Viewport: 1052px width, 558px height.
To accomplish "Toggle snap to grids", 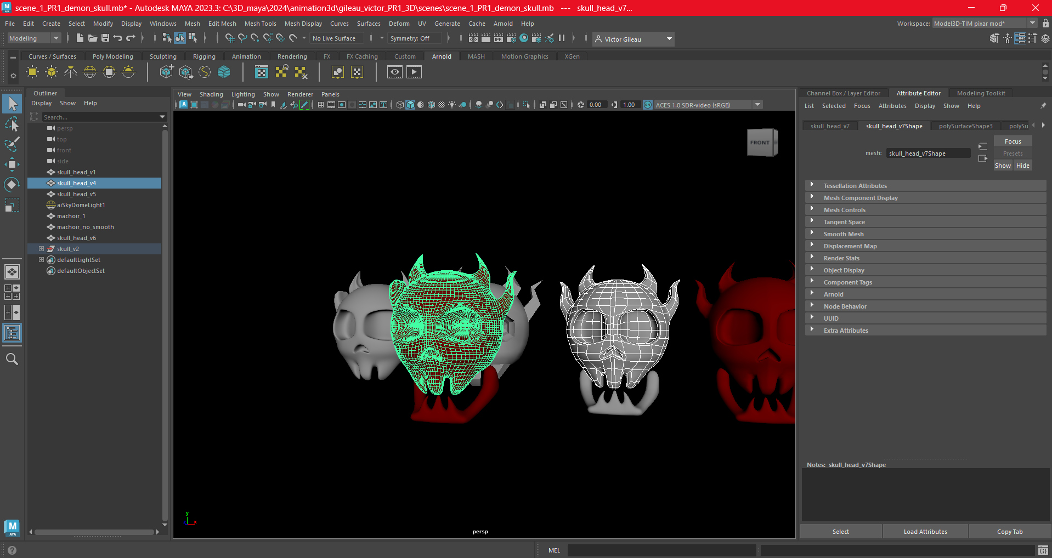I will click(x=230, y=38).
